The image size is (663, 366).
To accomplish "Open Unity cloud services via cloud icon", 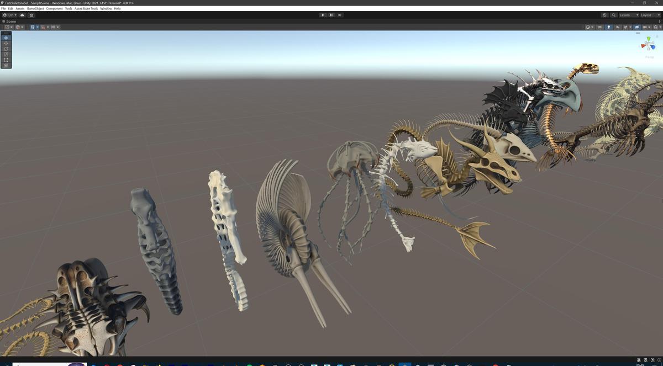I will point(23,15).
